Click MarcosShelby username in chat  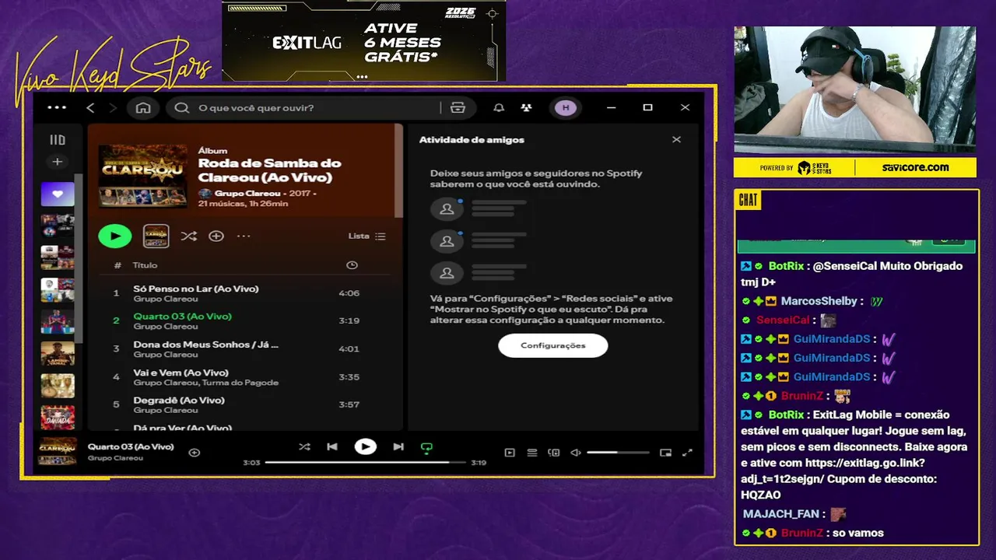tap(819, 301)
